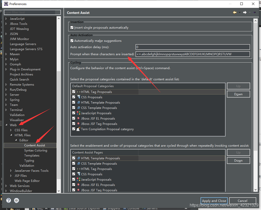Select the Templates preference page

coord(32,156)
